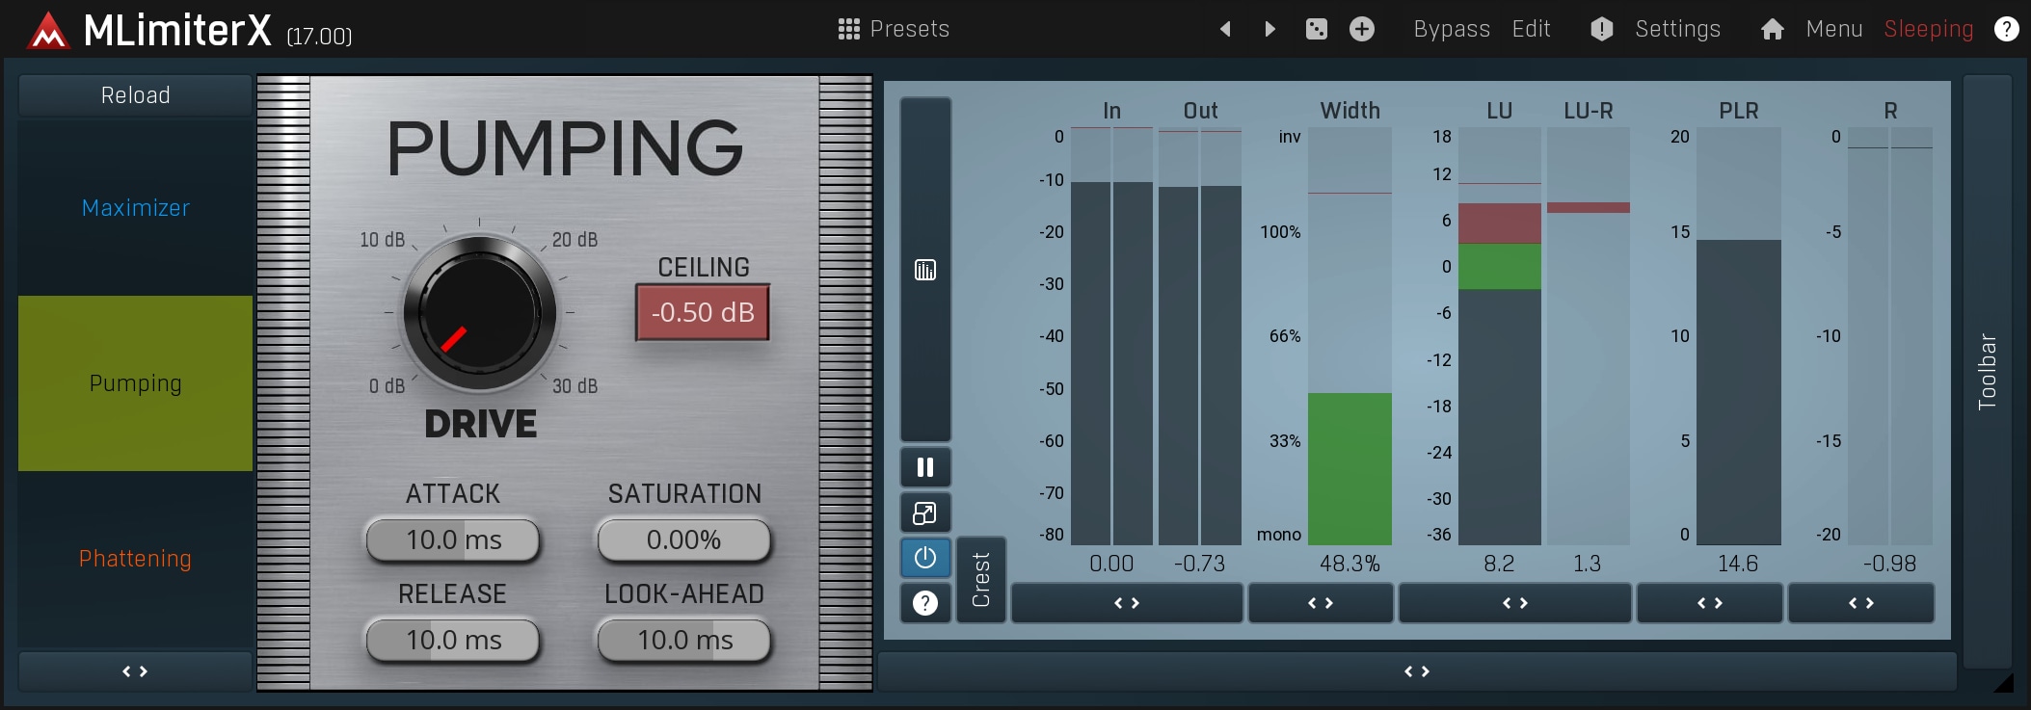
Task: Click the previous preset arrow icon
Action: (x=1225, y=29)
